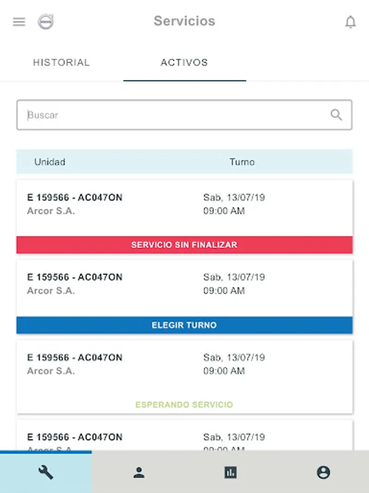Open the person icon in bottom bar
Viewport: 369px width, 493px height.
pyautogui.click(x=139, y=472)
